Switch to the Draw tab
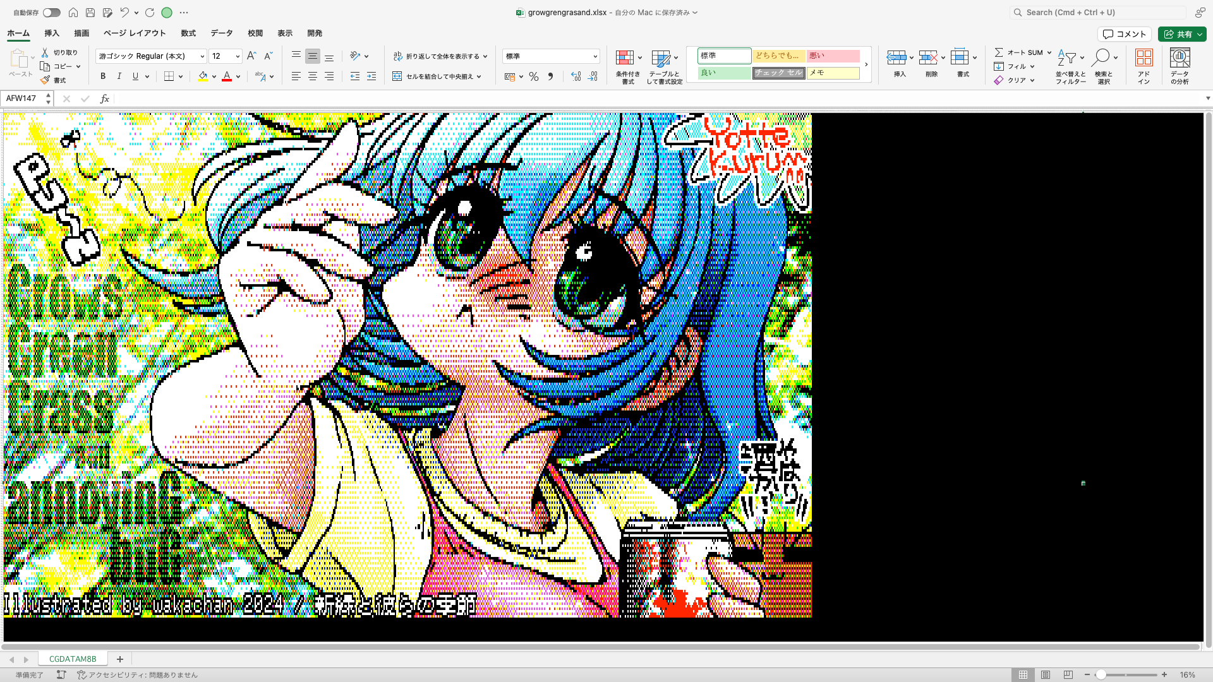 [81, 33]
